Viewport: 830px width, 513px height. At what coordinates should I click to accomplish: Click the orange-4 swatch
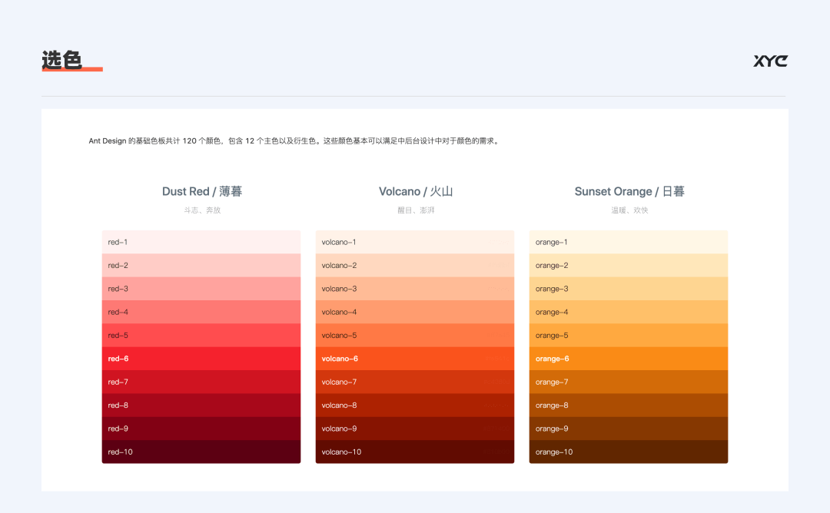[x=629, y=312]
